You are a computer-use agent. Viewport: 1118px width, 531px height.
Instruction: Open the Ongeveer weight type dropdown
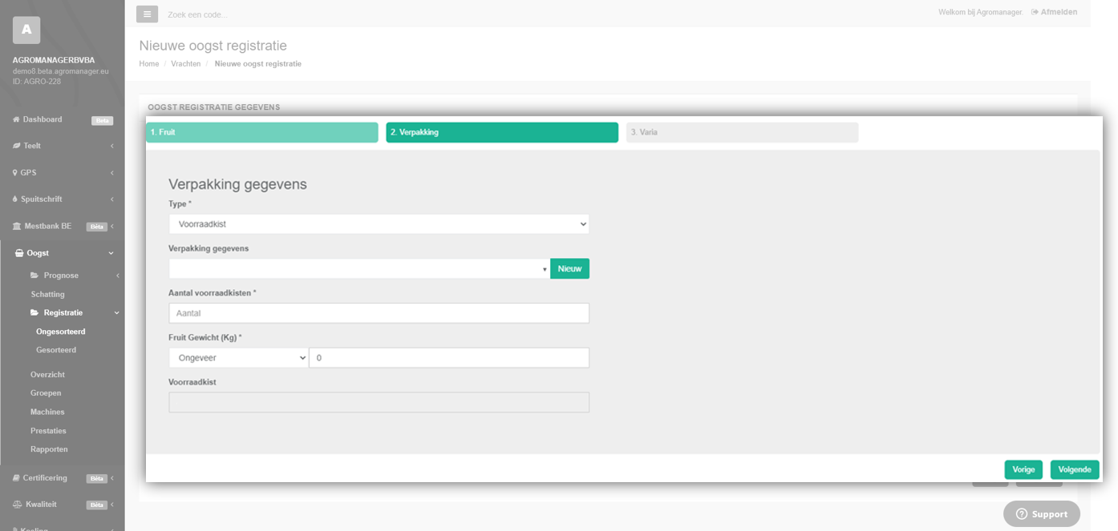[238, 358]
